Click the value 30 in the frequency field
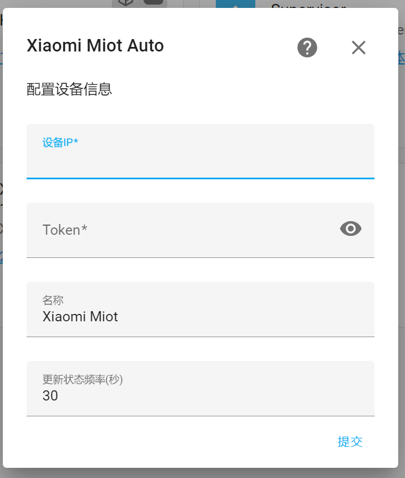 (x=50, y=396)
